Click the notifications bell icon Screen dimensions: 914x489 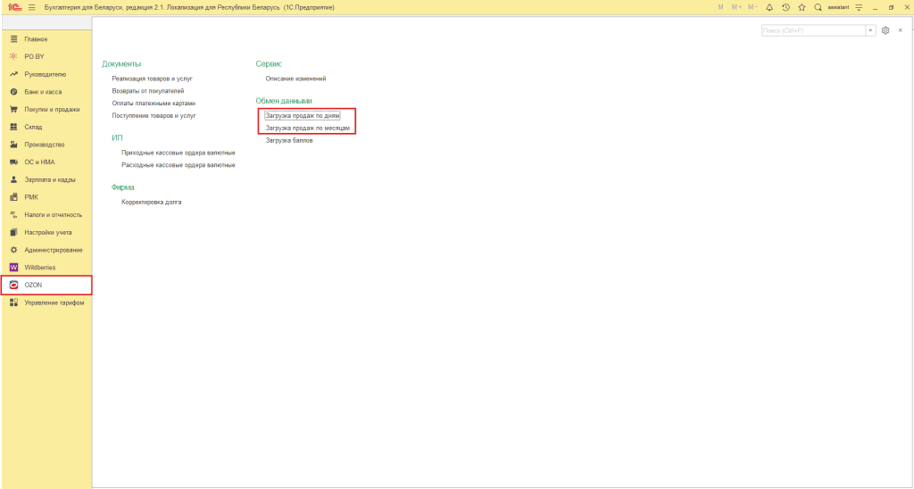[769, 7]
